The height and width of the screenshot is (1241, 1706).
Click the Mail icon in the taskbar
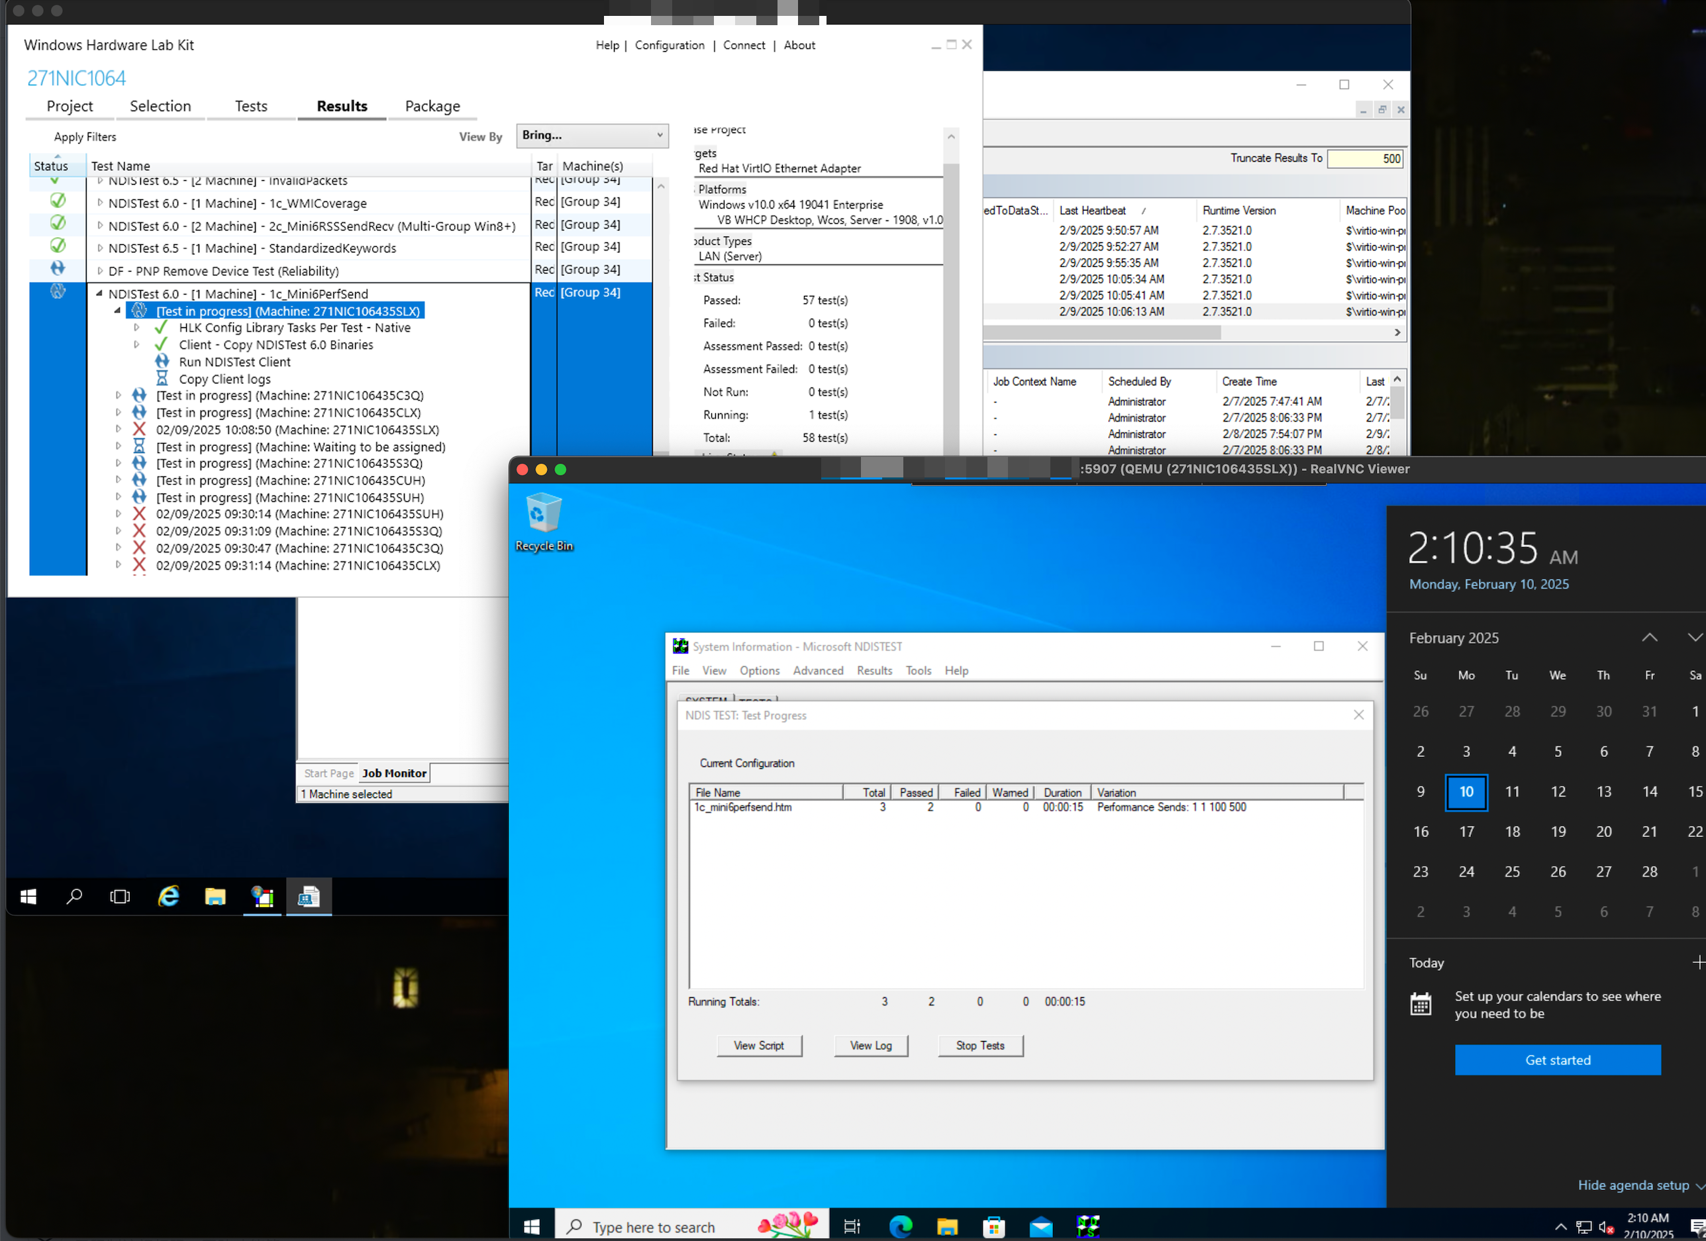1041,1226
